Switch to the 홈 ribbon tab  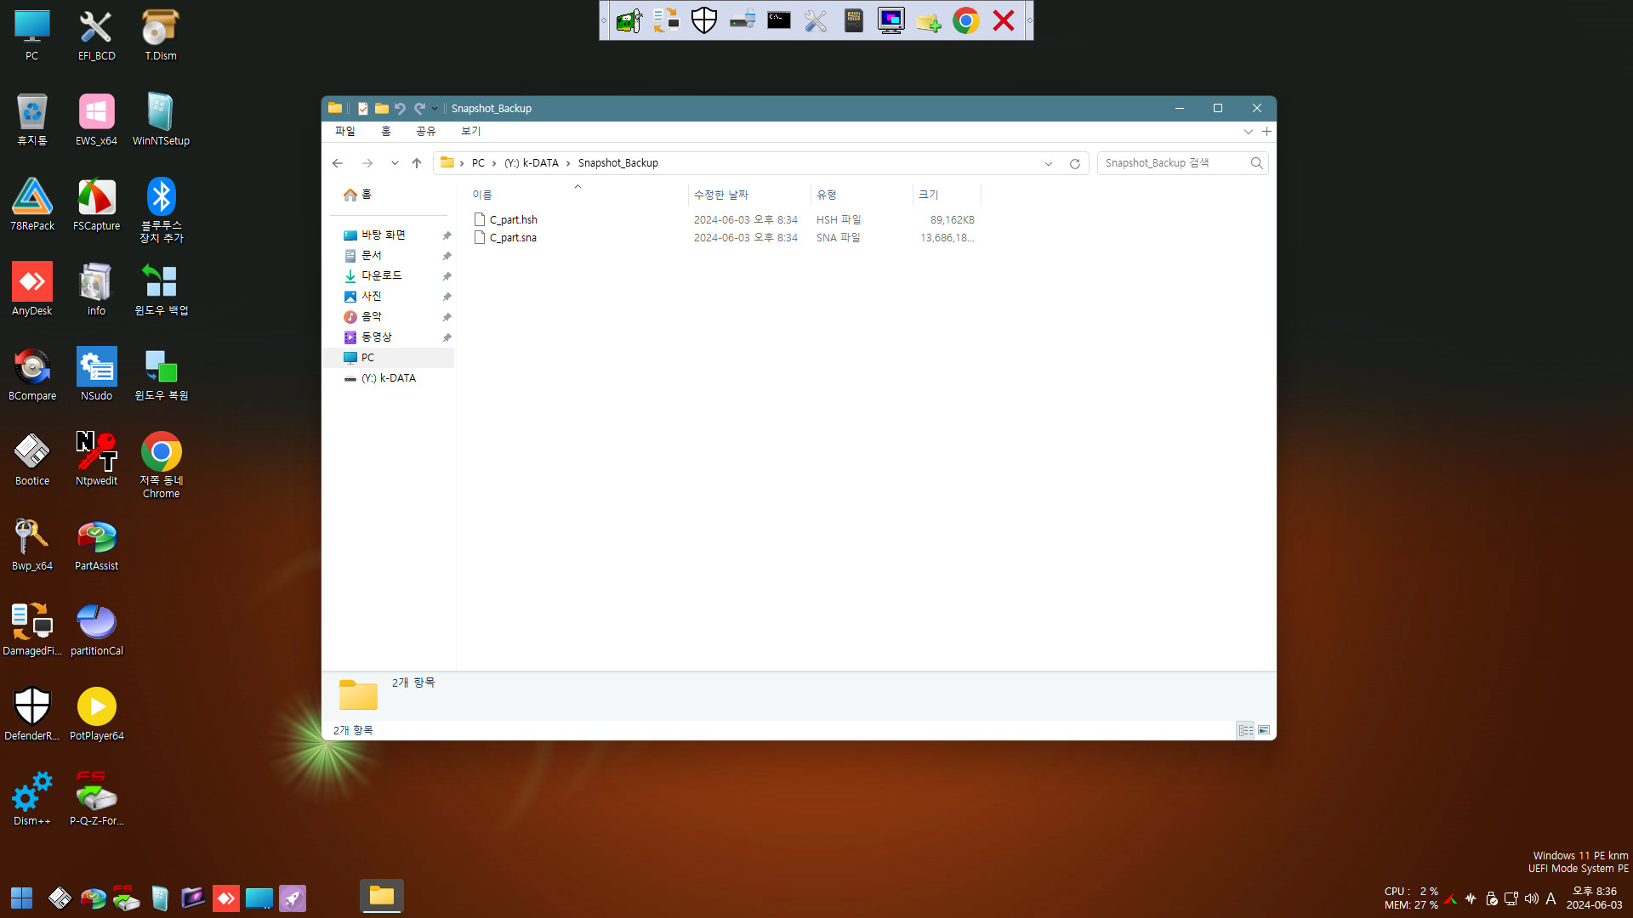(x=385, y=131)
